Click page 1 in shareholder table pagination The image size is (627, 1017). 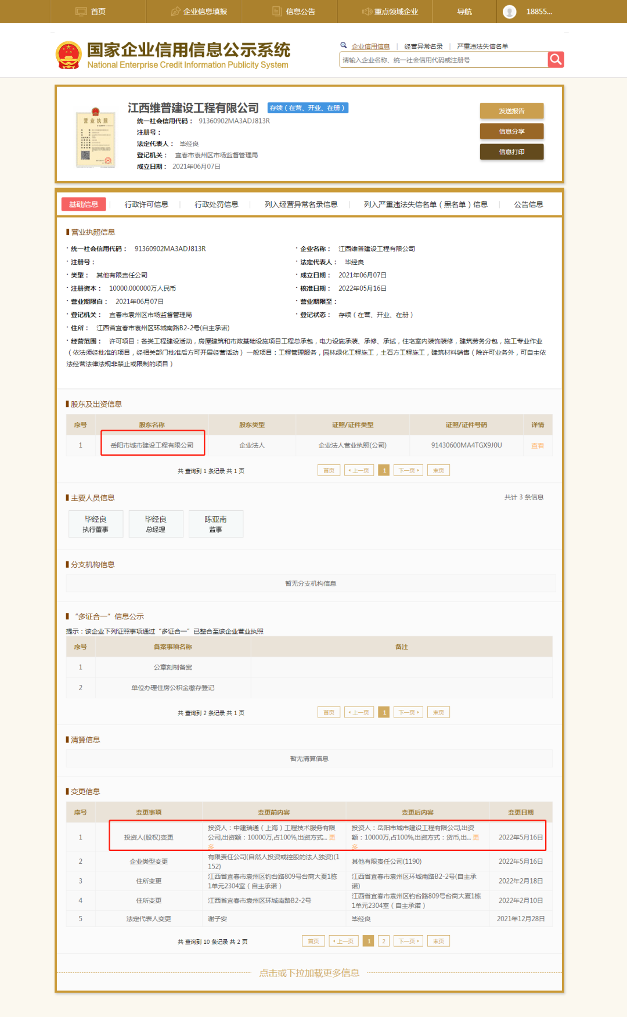(x=384, y=470)
